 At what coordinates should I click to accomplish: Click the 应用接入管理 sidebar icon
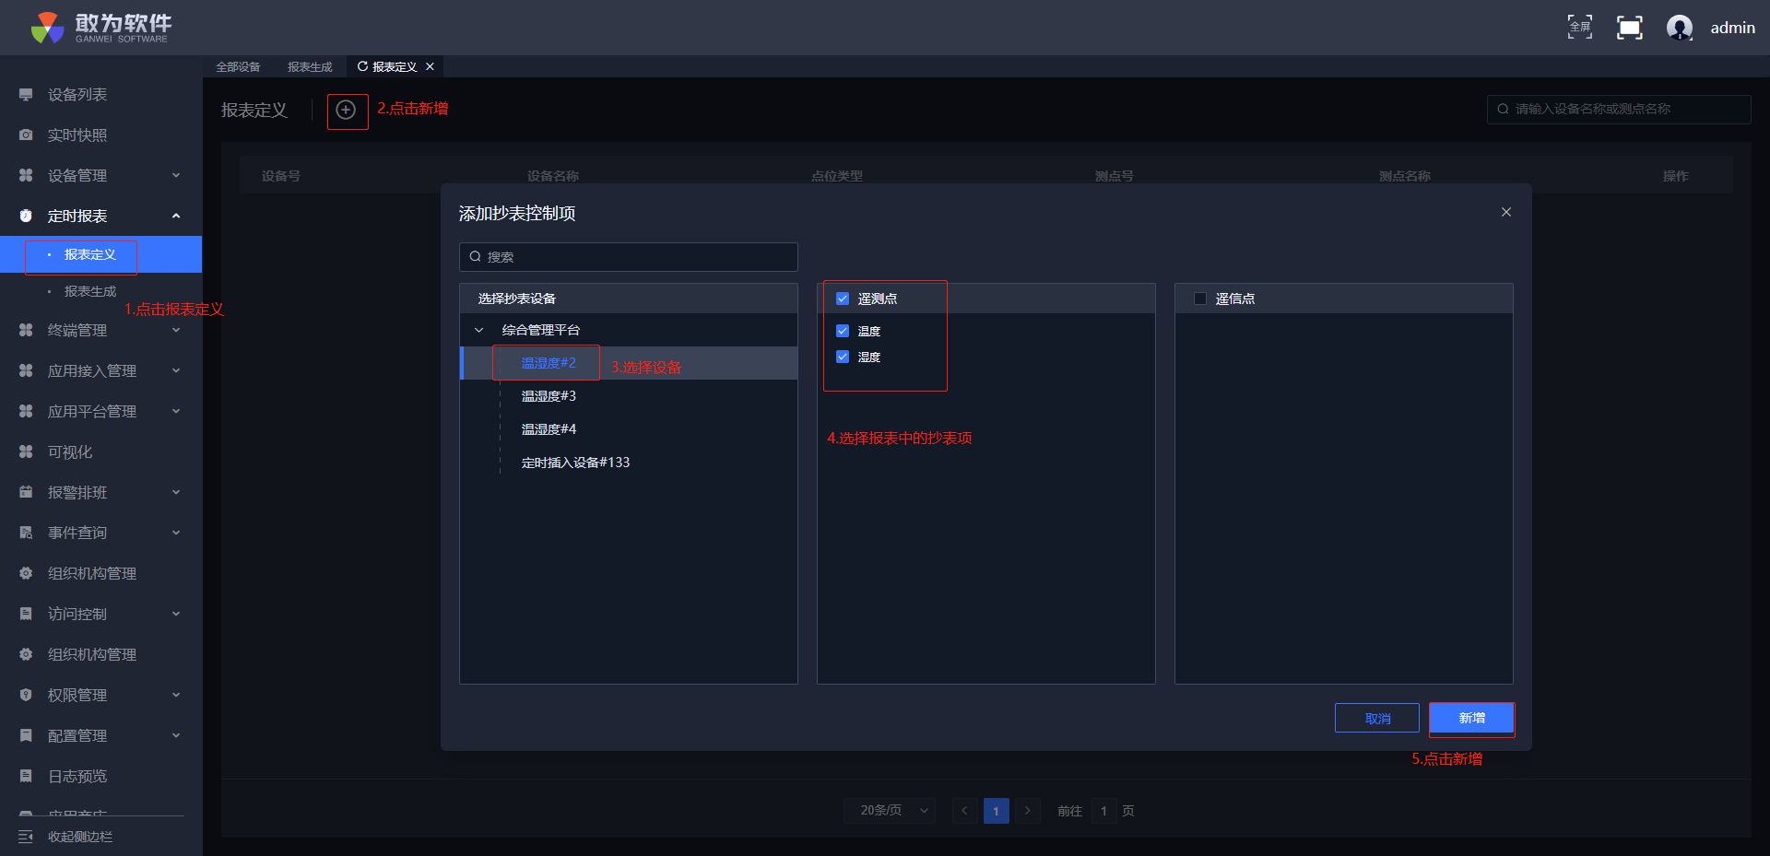tap(26, 371)
